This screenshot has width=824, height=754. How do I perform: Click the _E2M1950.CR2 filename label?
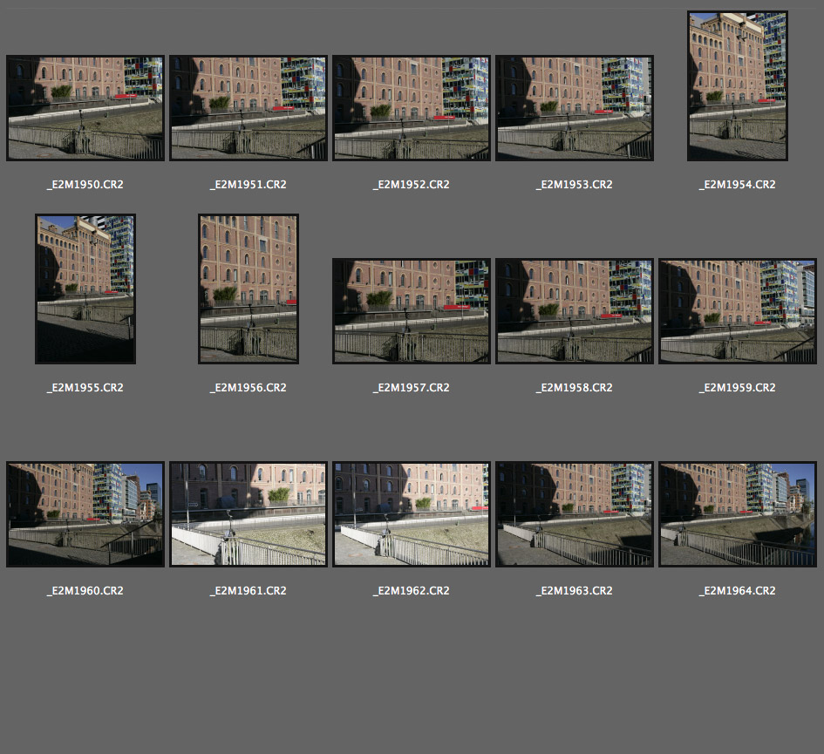pyautogui.click(x=85, y=185)
